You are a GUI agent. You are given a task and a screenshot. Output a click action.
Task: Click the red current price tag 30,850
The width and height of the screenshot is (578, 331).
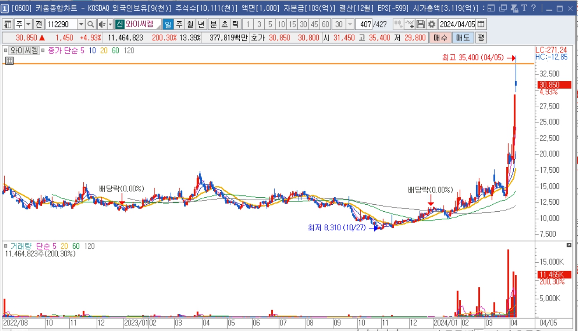pyautogui.click(x=554, y=84)
